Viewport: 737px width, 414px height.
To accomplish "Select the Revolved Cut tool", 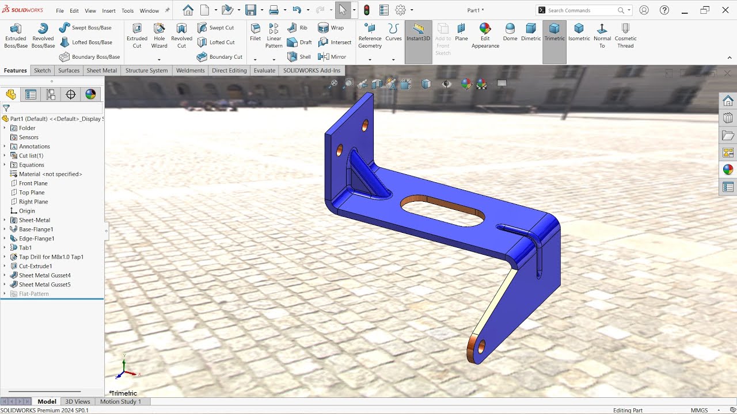I will click(x=181, y=36).
